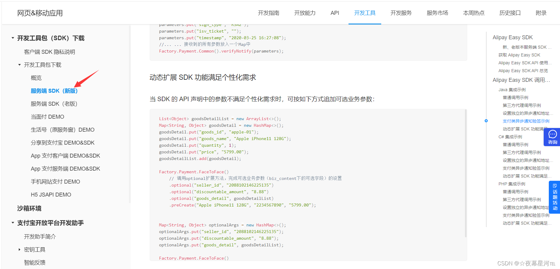Open 当面付 DEMO sidebar item
The width and height of the screenshot is (560, 269).
click(x=47, y=117)
